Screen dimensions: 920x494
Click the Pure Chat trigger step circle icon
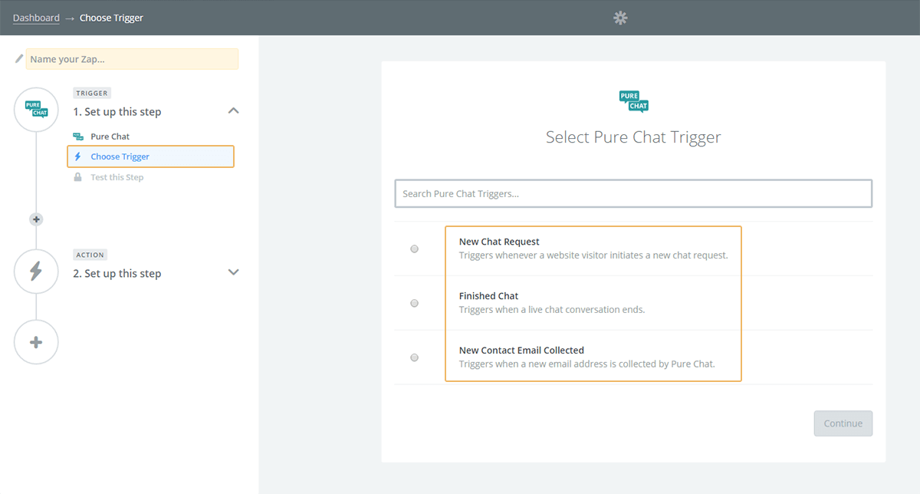36,110
